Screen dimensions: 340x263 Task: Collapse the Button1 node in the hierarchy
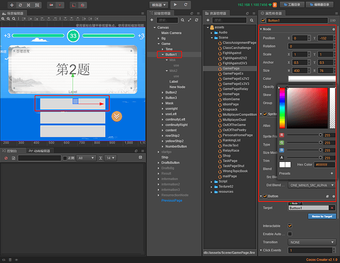pos(162,55)
